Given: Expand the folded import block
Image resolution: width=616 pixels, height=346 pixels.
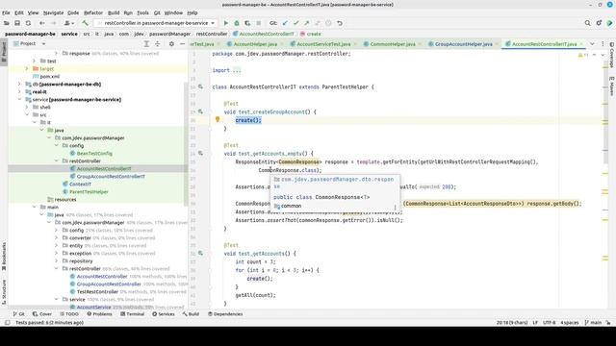Looking at the screenshot, I should [237, 70].
